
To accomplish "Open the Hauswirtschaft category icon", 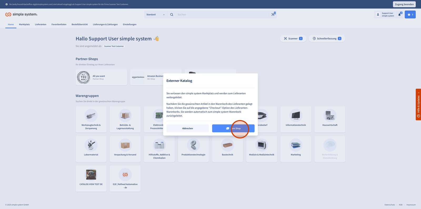I will pyautogui.click(x=330, y=116).
